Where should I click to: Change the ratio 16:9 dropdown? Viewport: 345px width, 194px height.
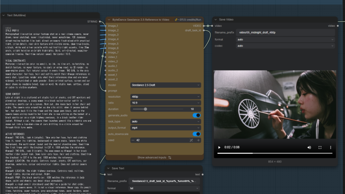point(165,103)
